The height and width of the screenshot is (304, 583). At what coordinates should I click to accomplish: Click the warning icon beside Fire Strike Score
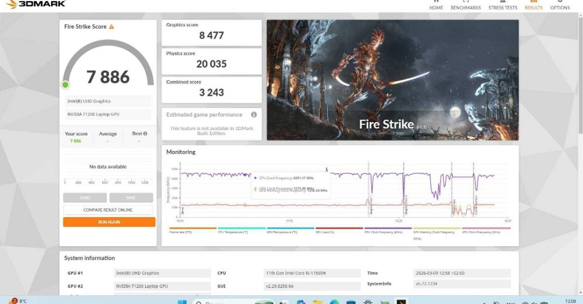tap(111, 27)
